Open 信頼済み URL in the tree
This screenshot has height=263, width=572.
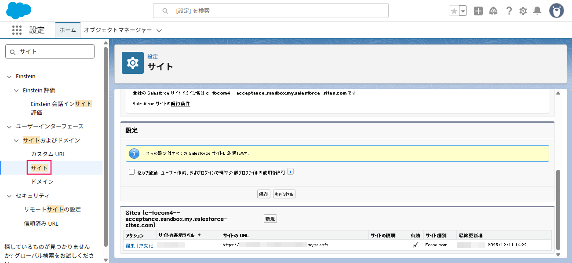41,224
